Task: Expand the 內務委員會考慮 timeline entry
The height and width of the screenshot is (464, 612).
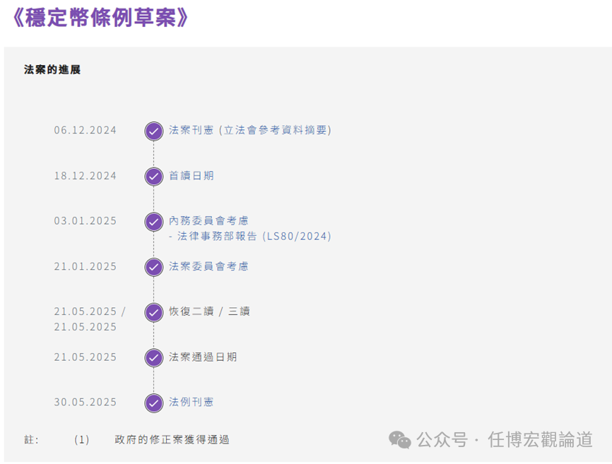Action: tap(209, 221)
